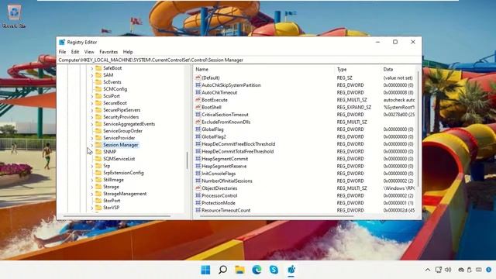
Task: Click the ExcludeFromKnownDlls value icon
Action: [198, 122]
